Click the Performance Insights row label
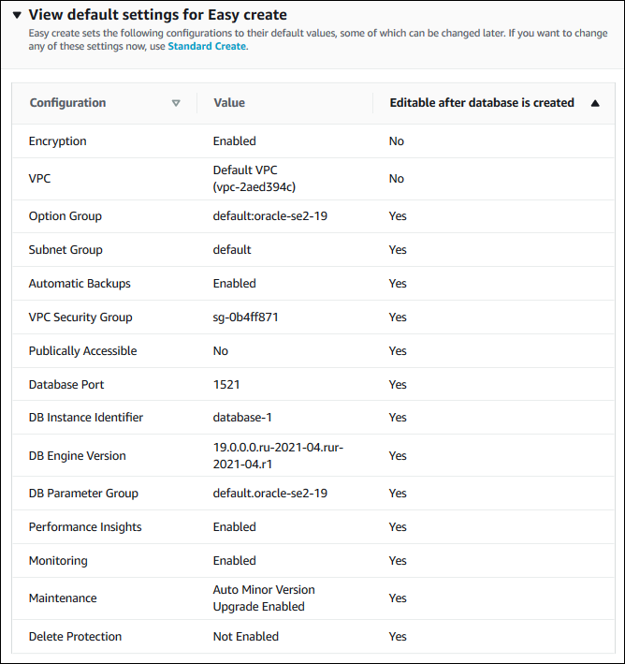The image size is (625, 664). (85, 527)
